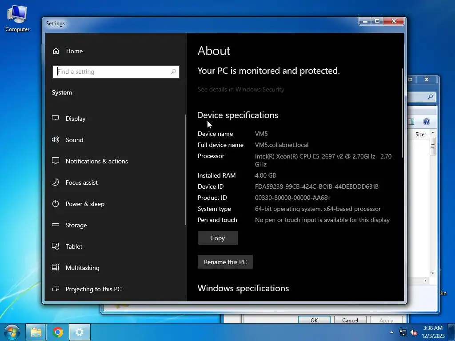Click scroll down arrow in background window

click(433, 273)
